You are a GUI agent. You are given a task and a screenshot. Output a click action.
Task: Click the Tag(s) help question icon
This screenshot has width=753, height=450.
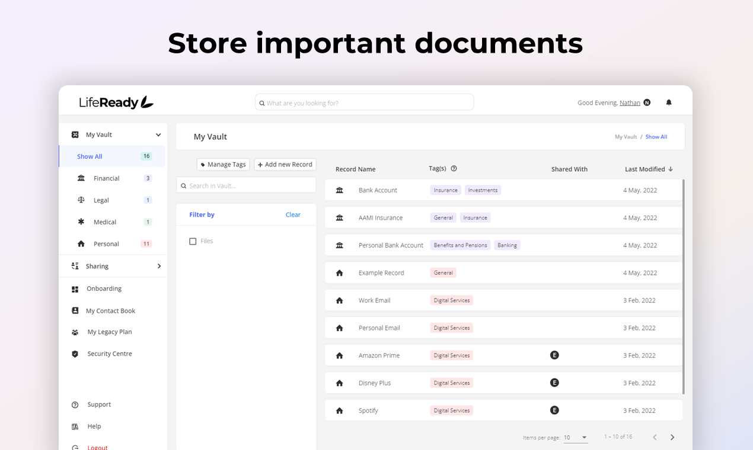[454, 168]
